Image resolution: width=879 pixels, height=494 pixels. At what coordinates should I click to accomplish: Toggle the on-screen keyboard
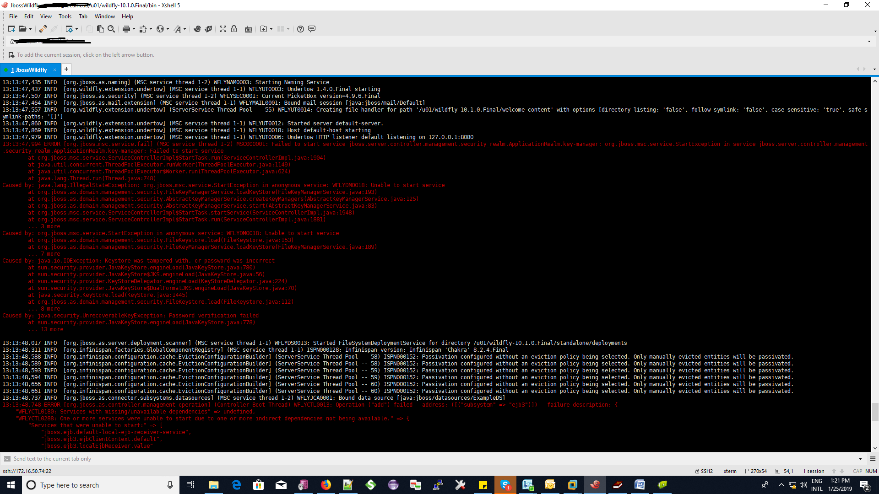(x=248, y=29)
